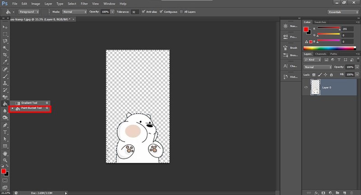Switch to the Swatches tab

click(320, 22)
